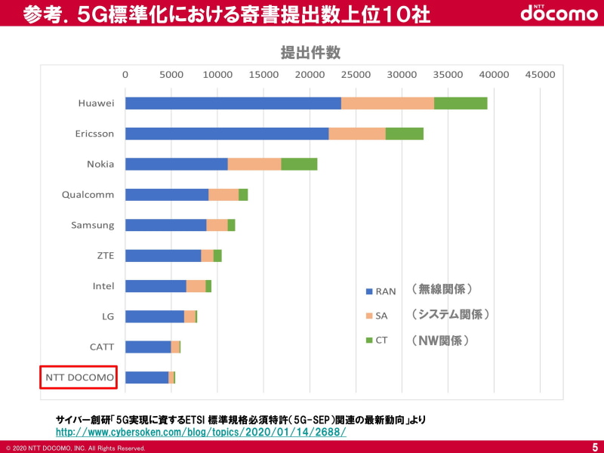Select the Huawei axis label
Screen dimensions: 604x453
(96, 103)
